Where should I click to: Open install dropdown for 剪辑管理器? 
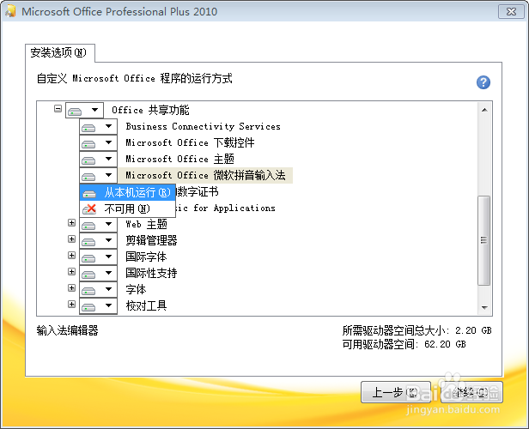coord(98,240)
